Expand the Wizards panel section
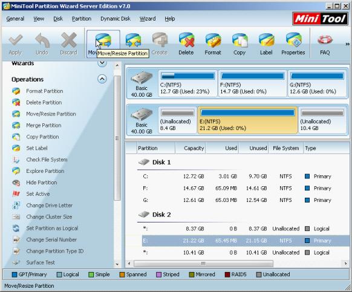 click(102, 63)
